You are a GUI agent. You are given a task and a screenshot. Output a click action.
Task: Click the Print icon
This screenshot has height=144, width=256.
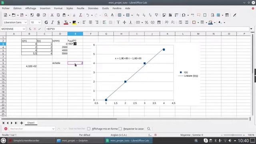pos(38,15)
